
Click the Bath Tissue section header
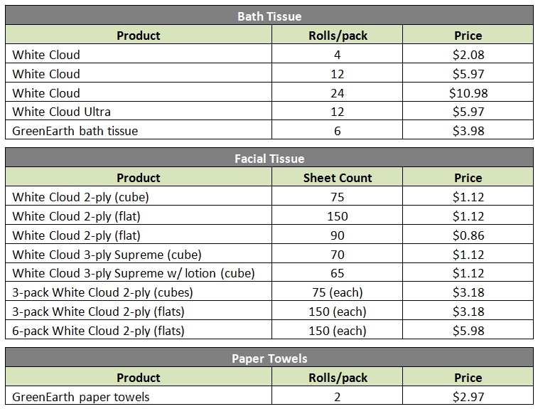click(x=269, y=16)
